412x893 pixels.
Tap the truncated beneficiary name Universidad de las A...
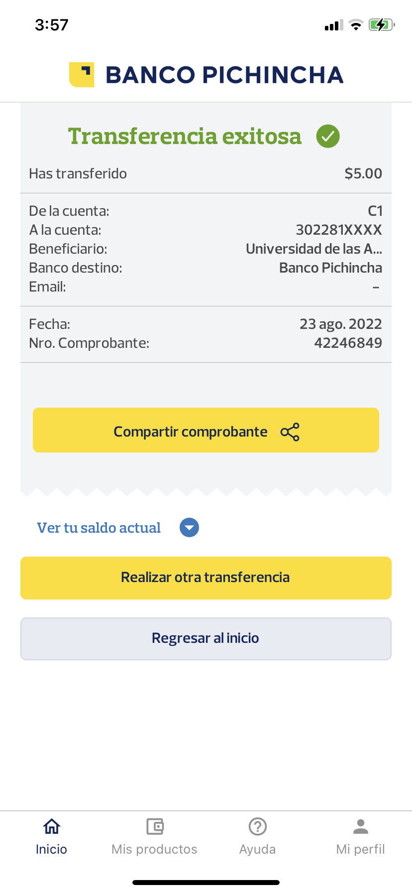314,249
